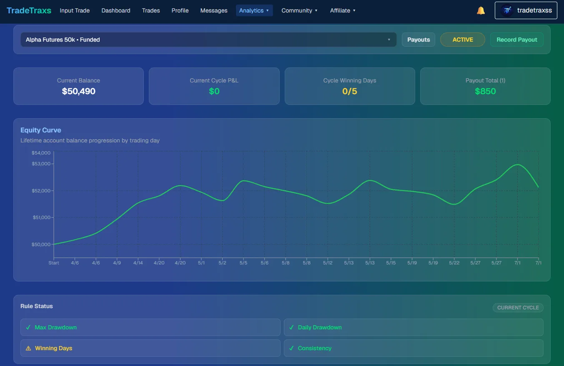Image resolution: width=564 pixels, height=366 pixels.
Task: Click the Payout Total $850 value
Action: [x=485, y=91]
